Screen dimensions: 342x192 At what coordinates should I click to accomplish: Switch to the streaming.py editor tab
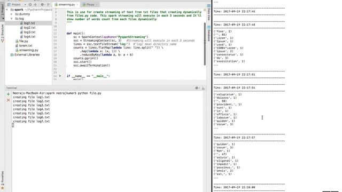pos(66,5)
